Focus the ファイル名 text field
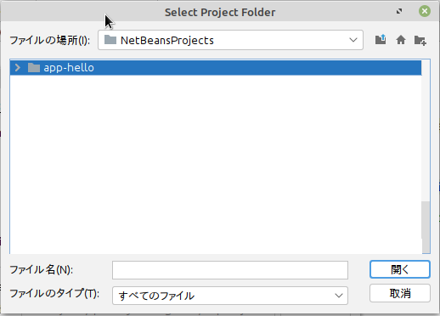The image size is (440, 316). 230,270
